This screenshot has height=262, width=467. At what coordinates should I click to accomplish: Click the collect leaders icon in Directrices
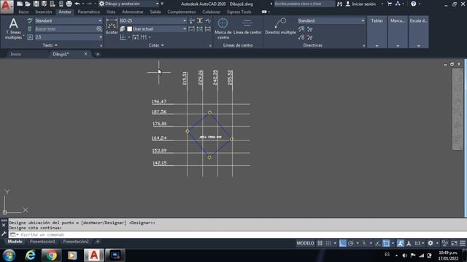[301, 37]
